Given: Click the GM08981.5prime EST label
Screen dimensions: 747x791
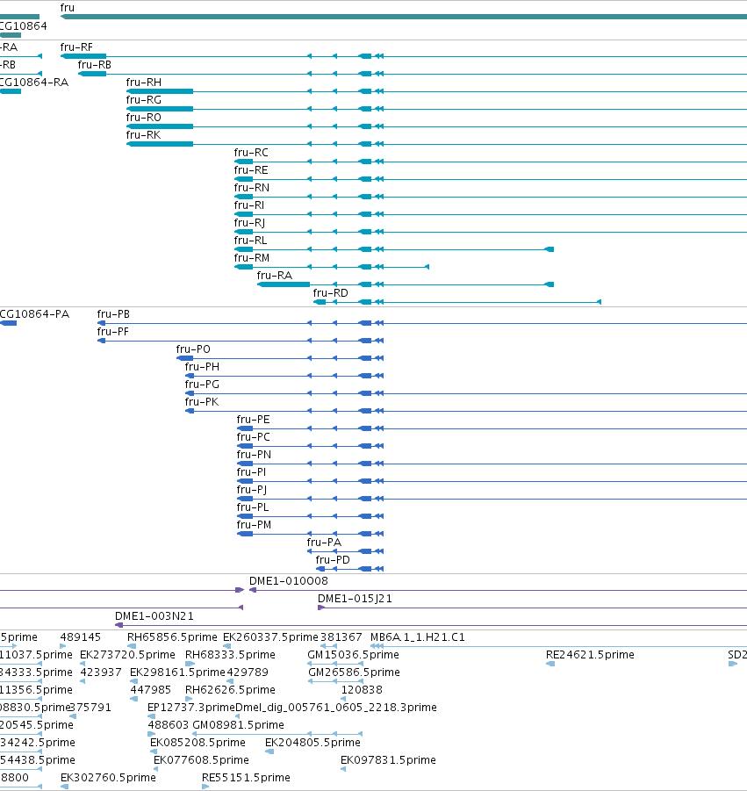Looking at the screenshot, I should coord(238,725).
